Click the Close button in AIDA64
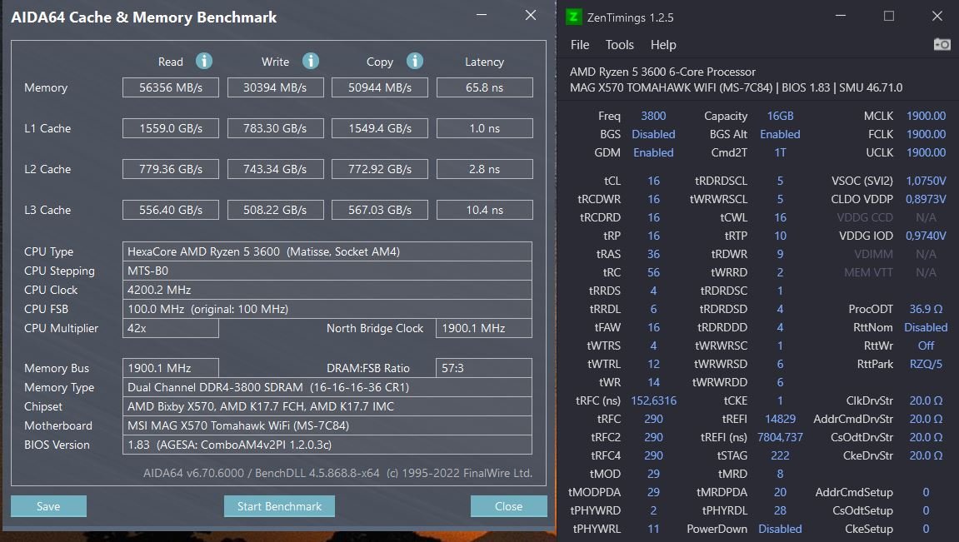Image resolution: width=959 pixels, height=542 pixels. pos(508,506)
